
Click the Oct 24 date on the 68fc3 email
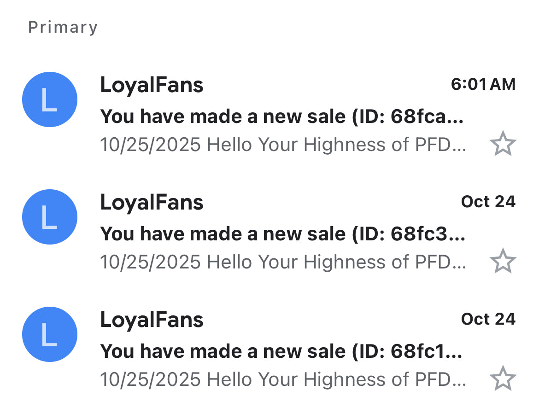pos(488,202)
